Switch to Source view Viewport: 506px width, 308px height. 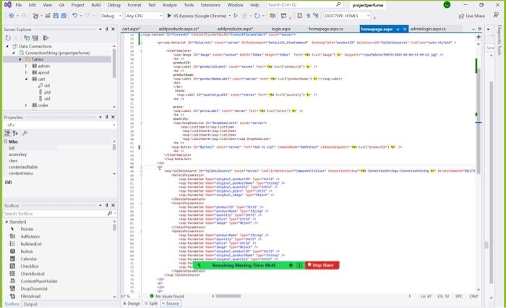pos(171,304)
